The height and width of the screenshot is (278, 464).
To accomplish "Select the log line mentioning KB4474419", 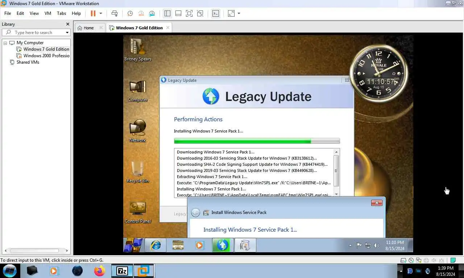I will [x=252, y=164].
